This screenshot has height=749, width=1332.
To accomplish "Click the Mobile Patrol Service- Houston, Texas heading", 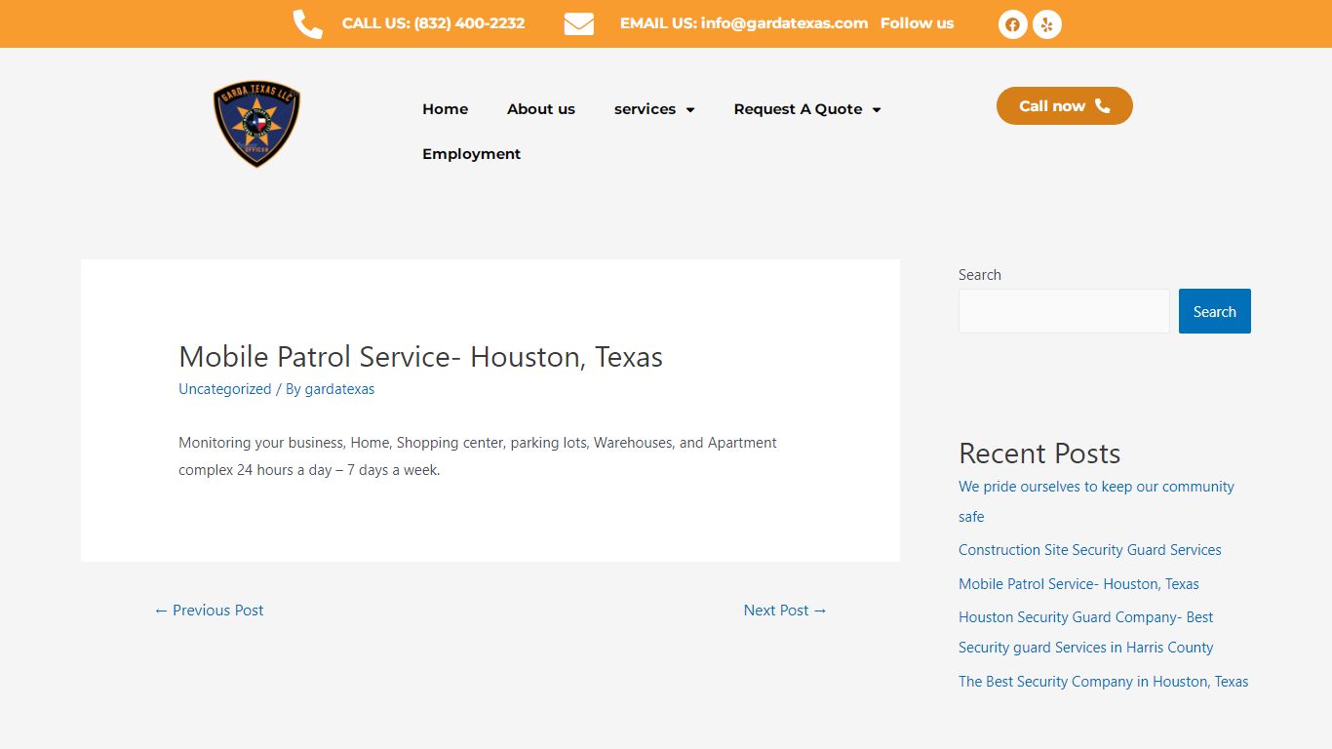I will coord(420,357).
